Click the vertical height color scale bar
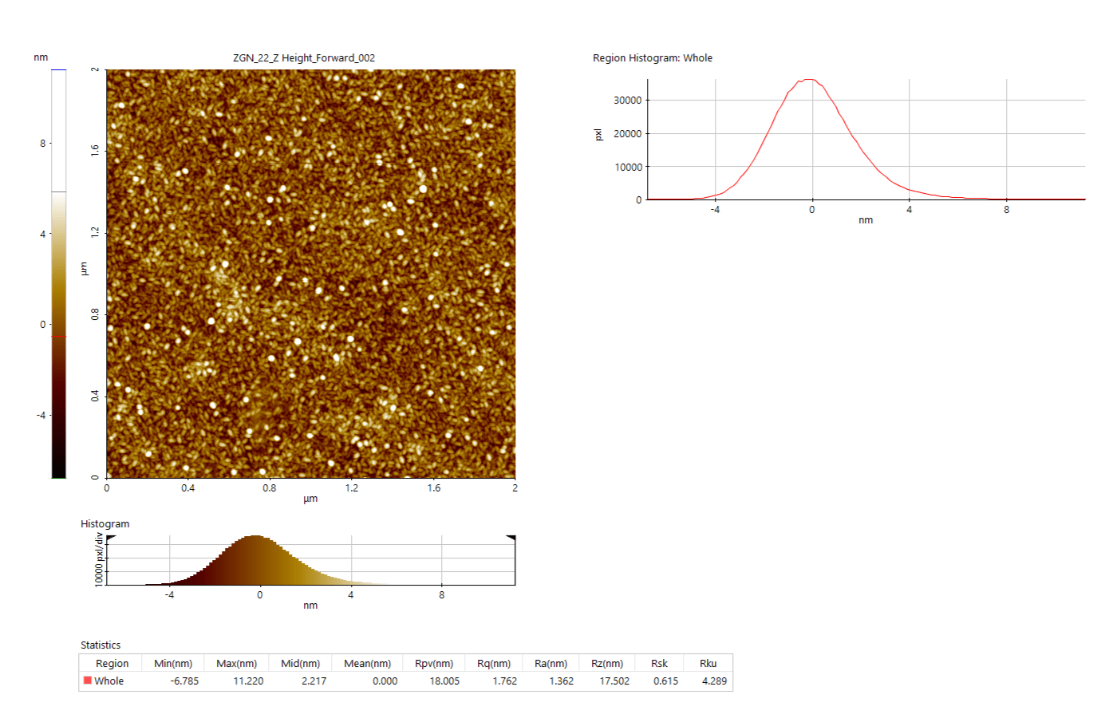The height and width of the screenshot is (726, 1109). (x=59, y=274)
